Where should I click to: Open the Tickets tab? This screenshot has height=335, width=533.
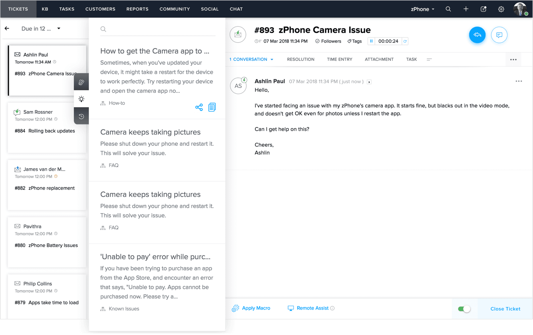pyautogui.click(x=18, y=9)
